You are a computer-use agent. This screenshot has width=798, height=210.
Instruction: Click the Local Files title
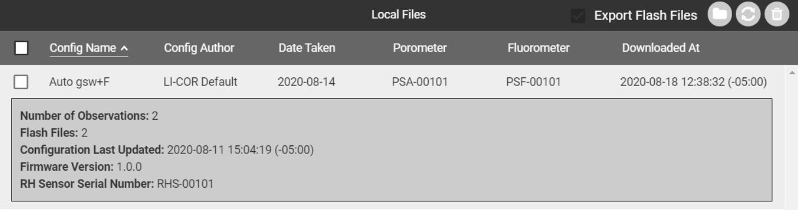pos(399,15)
